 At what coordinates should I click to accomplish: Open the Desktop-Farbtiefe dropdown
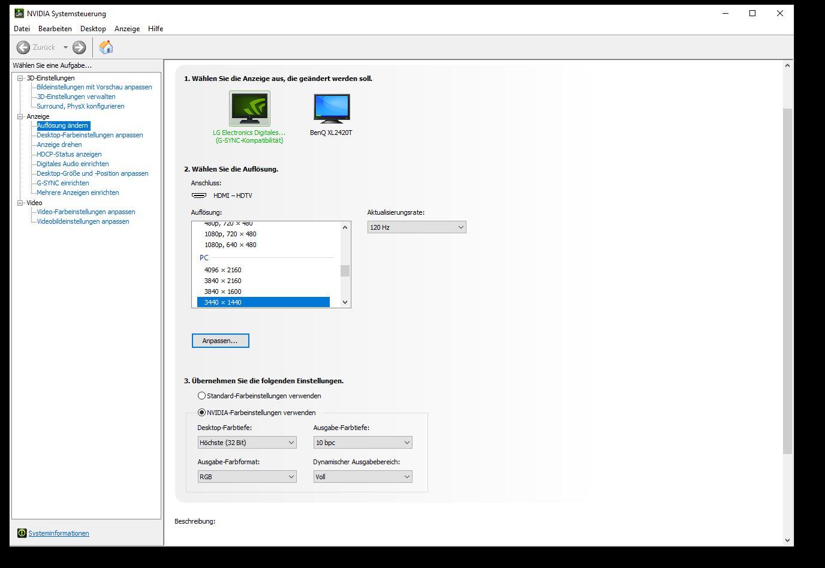(x=247, y=443)
